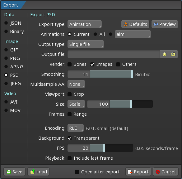Click the Preview eye button
The height and width of the screenshot is (179, 182).
pos(165,24)
